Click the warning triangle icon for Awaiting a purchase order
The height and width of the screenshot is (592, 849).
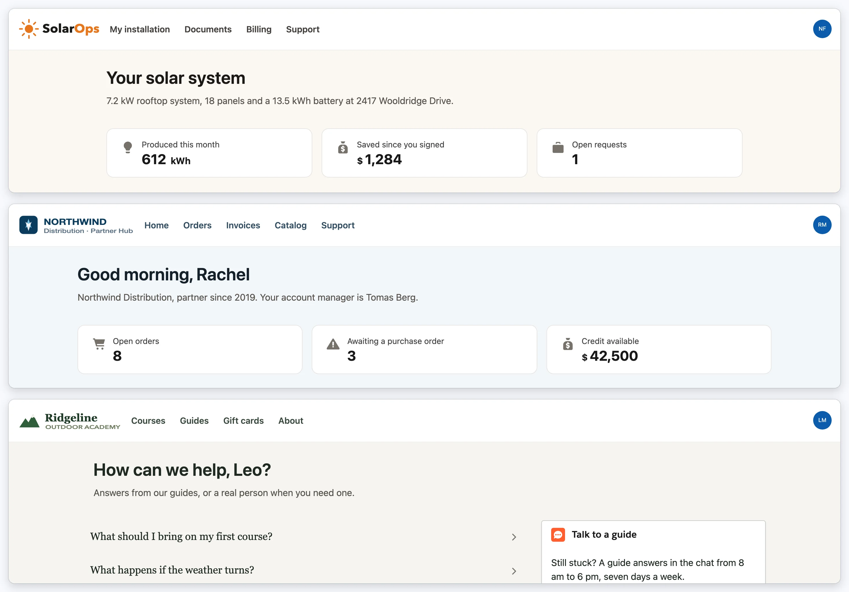(333, 344)
